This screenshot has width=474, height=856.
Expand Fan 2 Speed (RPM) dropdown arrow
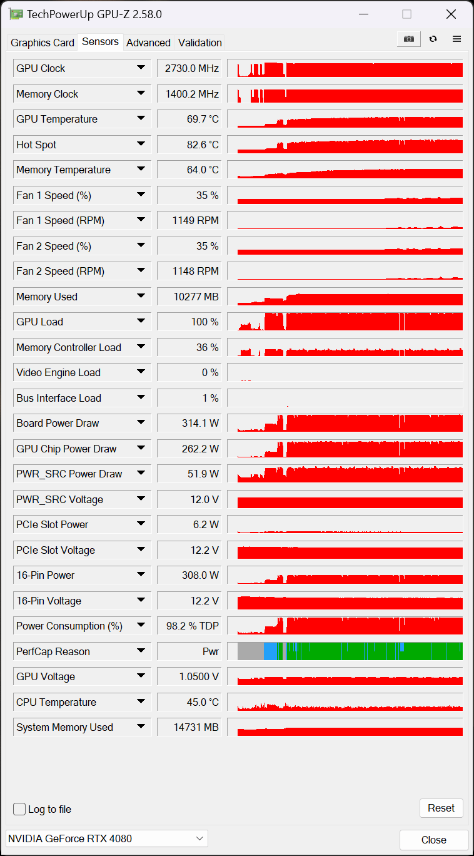coord(141,271)
